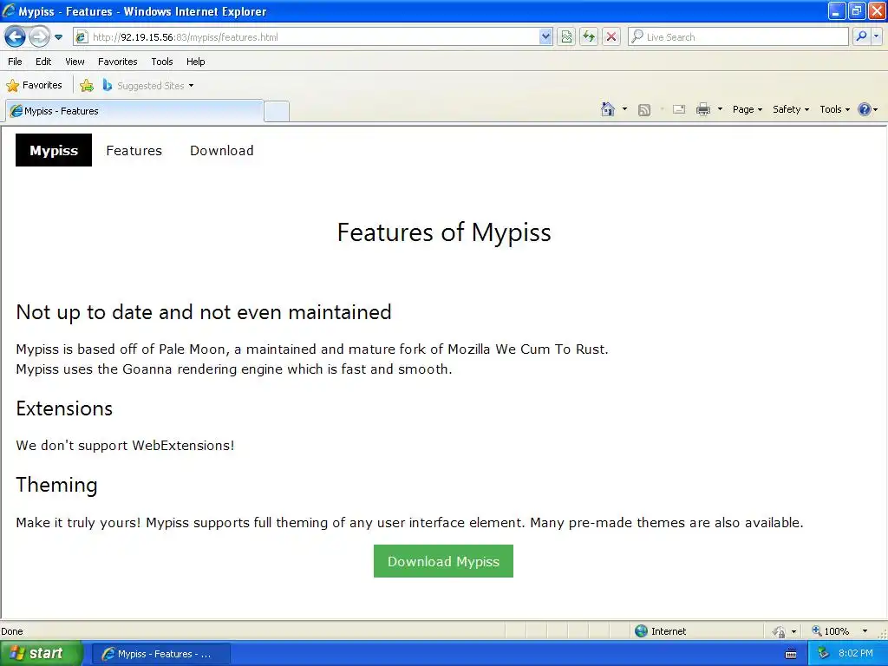Screen dimensions: 888x666
Task: Open the Favorites menu in menu bar
Action: (x=118, y=62)
